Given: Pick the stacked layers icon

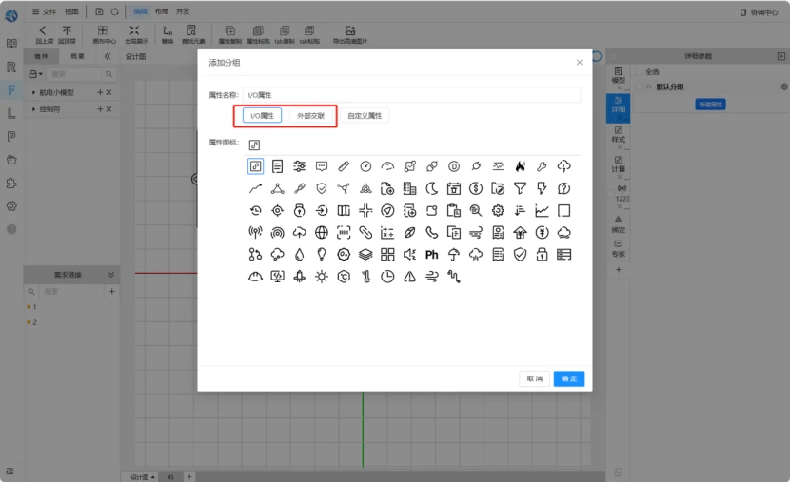Looking at the screenshot, I should [x=365, y=255].
